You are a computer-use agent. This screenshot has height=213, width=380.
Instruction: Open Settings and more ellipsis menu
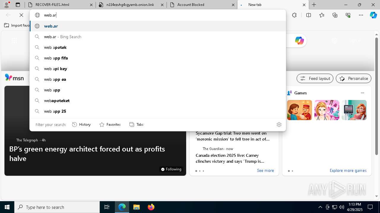coord(361,15)
